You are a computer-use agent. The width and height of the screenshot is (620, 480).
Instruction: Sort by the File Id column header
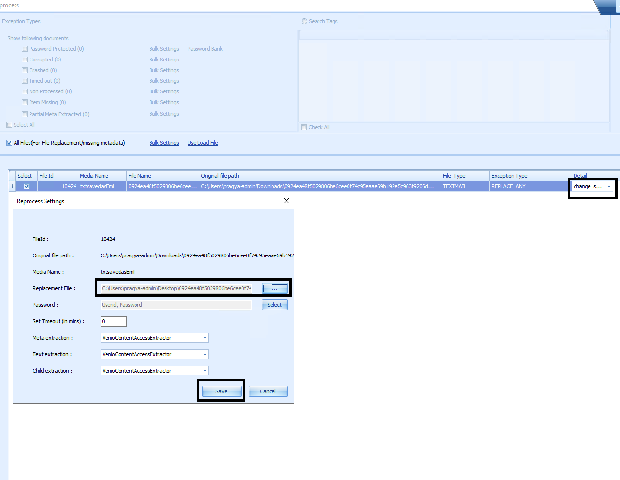pos(58,176)
